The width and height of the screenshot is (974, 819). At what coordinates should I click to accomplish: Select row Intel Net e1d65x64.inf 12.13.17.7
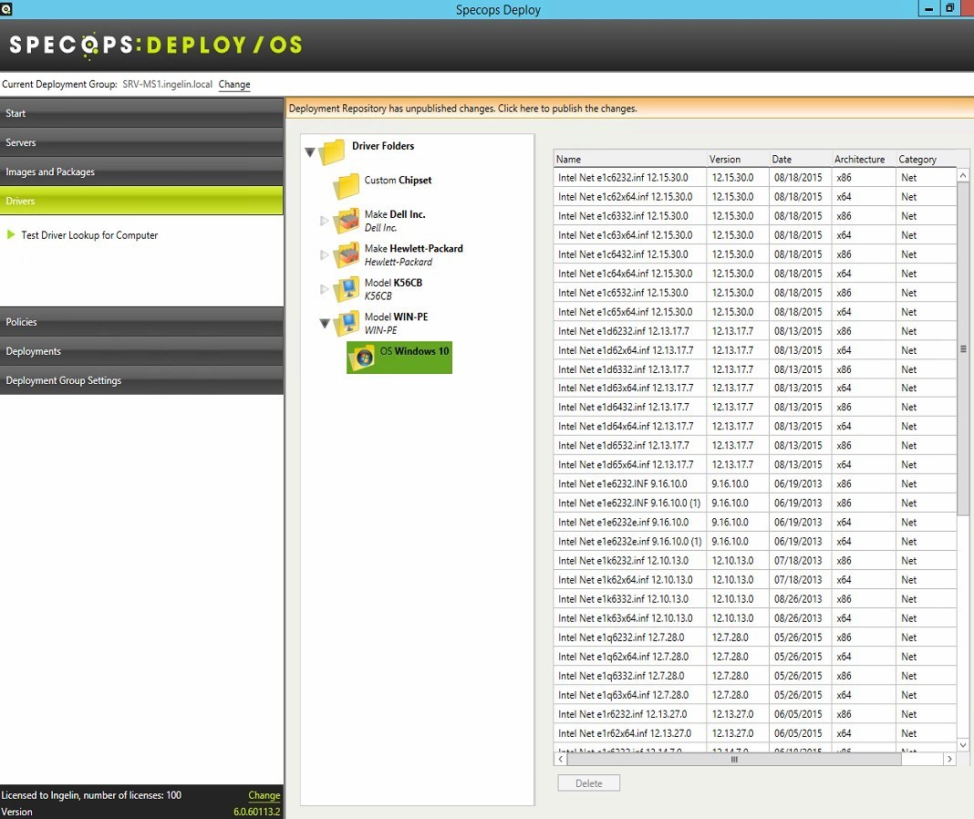coord(754,465)
